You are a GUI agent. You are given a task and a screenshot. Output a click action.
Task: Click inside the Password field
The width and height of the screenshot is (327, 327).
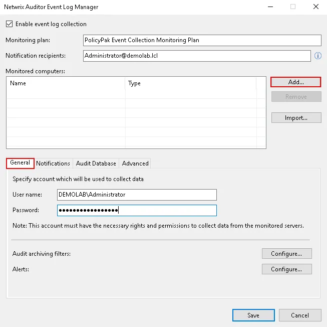pos(137,210)
